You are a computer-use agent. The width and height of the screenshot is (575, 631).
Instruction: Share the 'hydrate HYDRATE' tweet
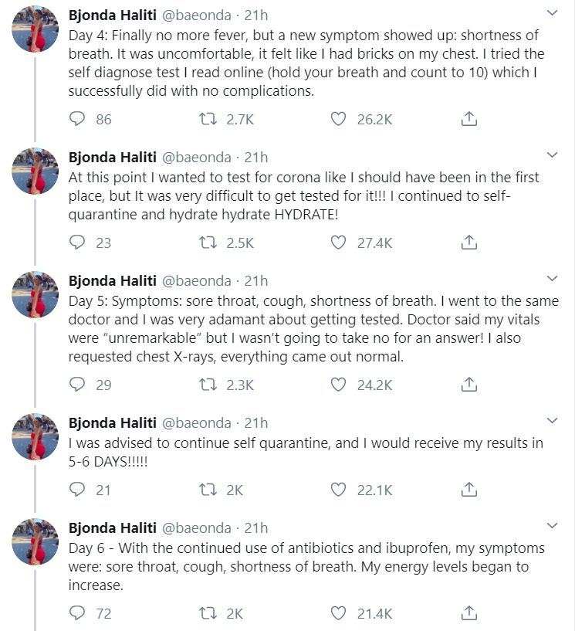[x=468, y=243]
